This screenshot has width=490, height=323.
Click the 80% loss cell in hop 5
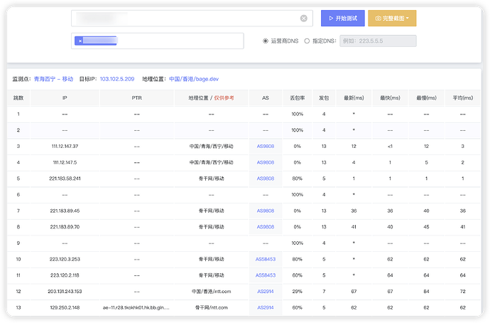pos(297,179)
